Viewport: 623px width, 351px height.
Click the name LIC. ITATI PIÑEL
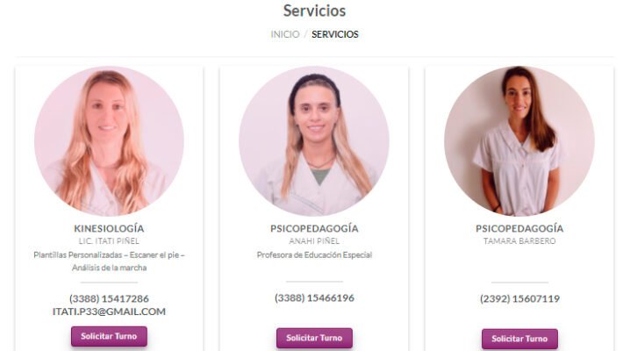pos(109,241)
